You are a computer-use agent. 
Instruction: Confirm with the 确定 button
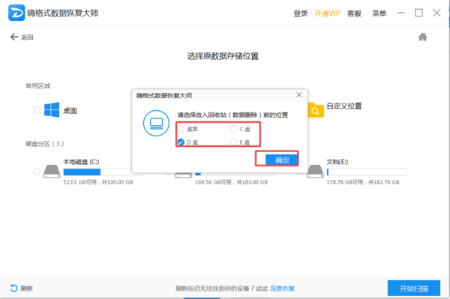coord(281,160)
